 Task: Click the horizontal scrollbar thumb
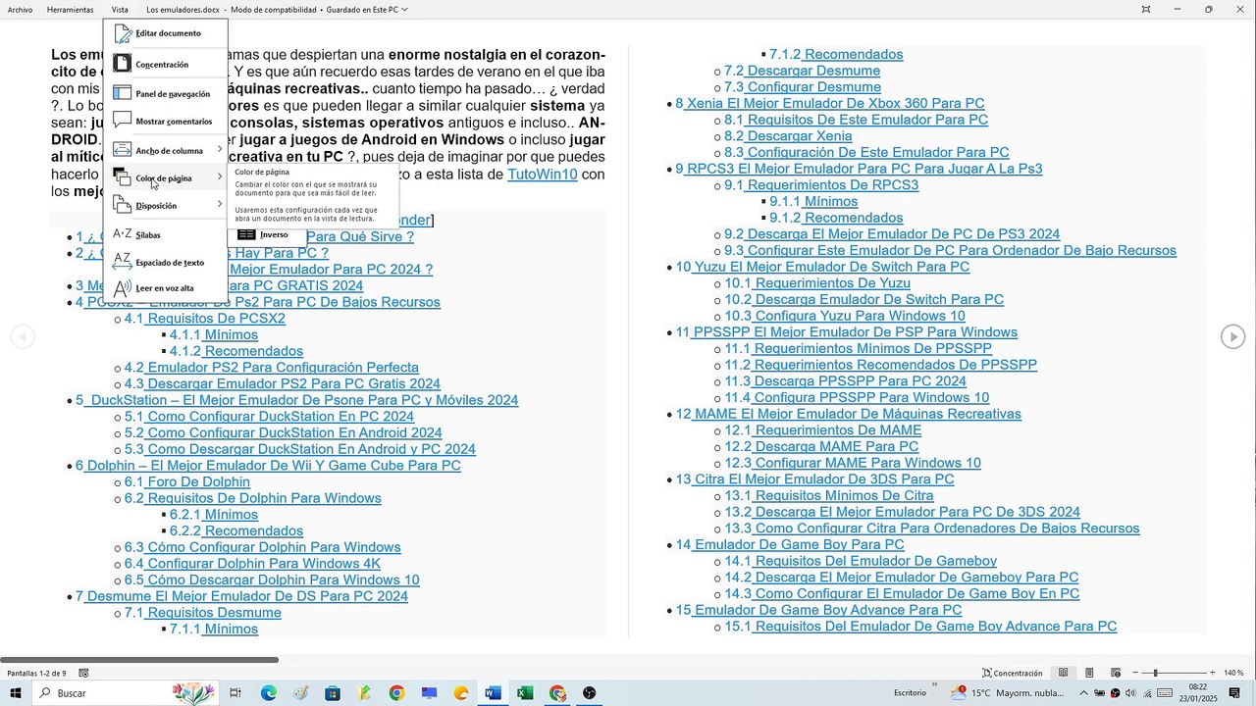(139, 660)
